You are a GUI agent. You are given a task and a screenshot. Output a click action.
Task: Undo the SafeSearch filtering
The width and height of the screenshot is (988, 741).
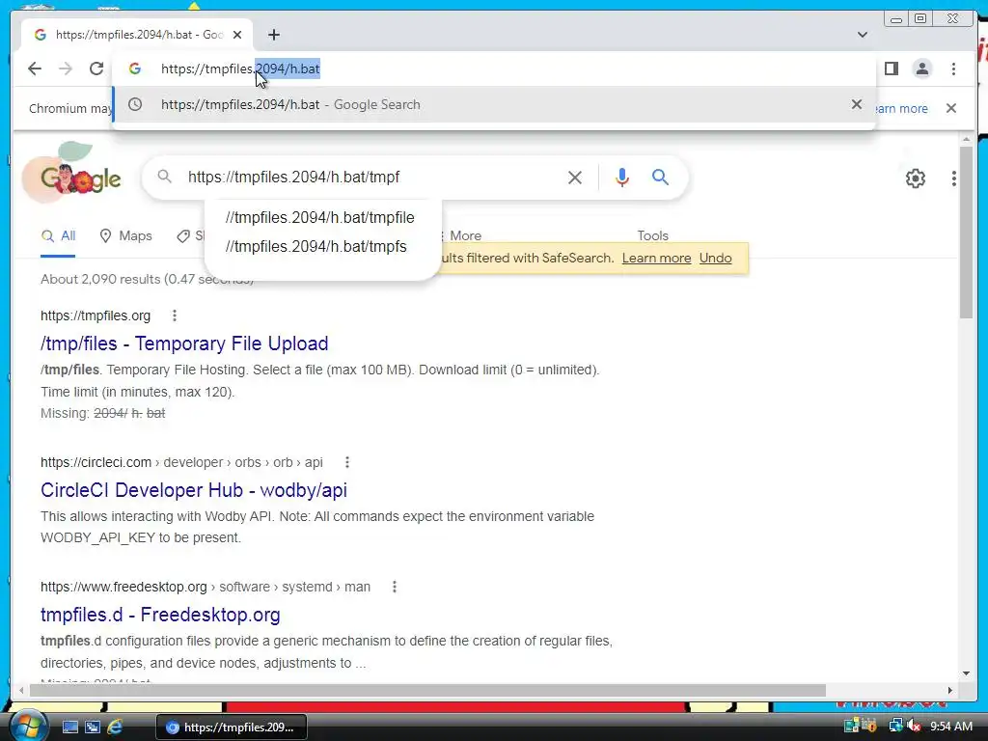[x=715, y=259]
